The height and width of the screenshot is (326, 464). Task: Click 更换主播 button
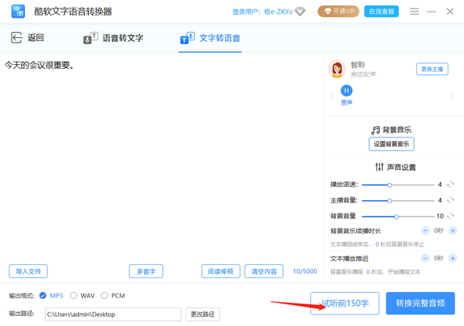(432, 70)
